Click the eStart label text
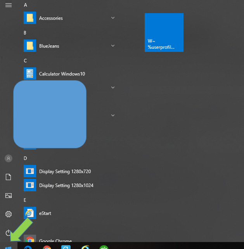This screenshot has width=244, height=249. [x=45, y=213]
